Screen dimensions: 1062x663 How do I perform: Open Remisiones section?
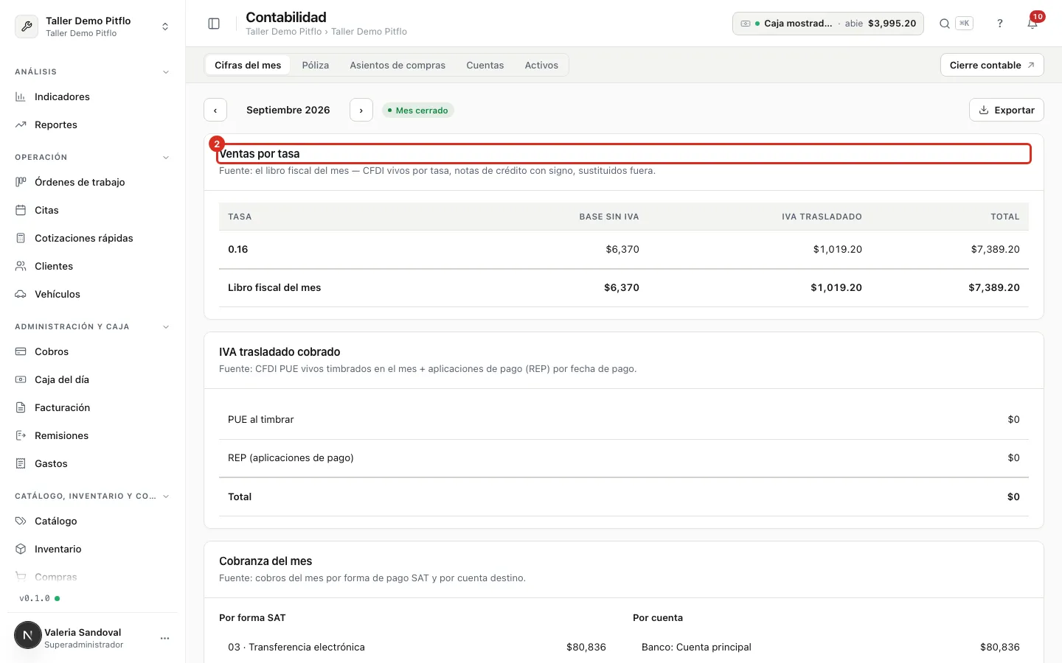click(92, 435)
